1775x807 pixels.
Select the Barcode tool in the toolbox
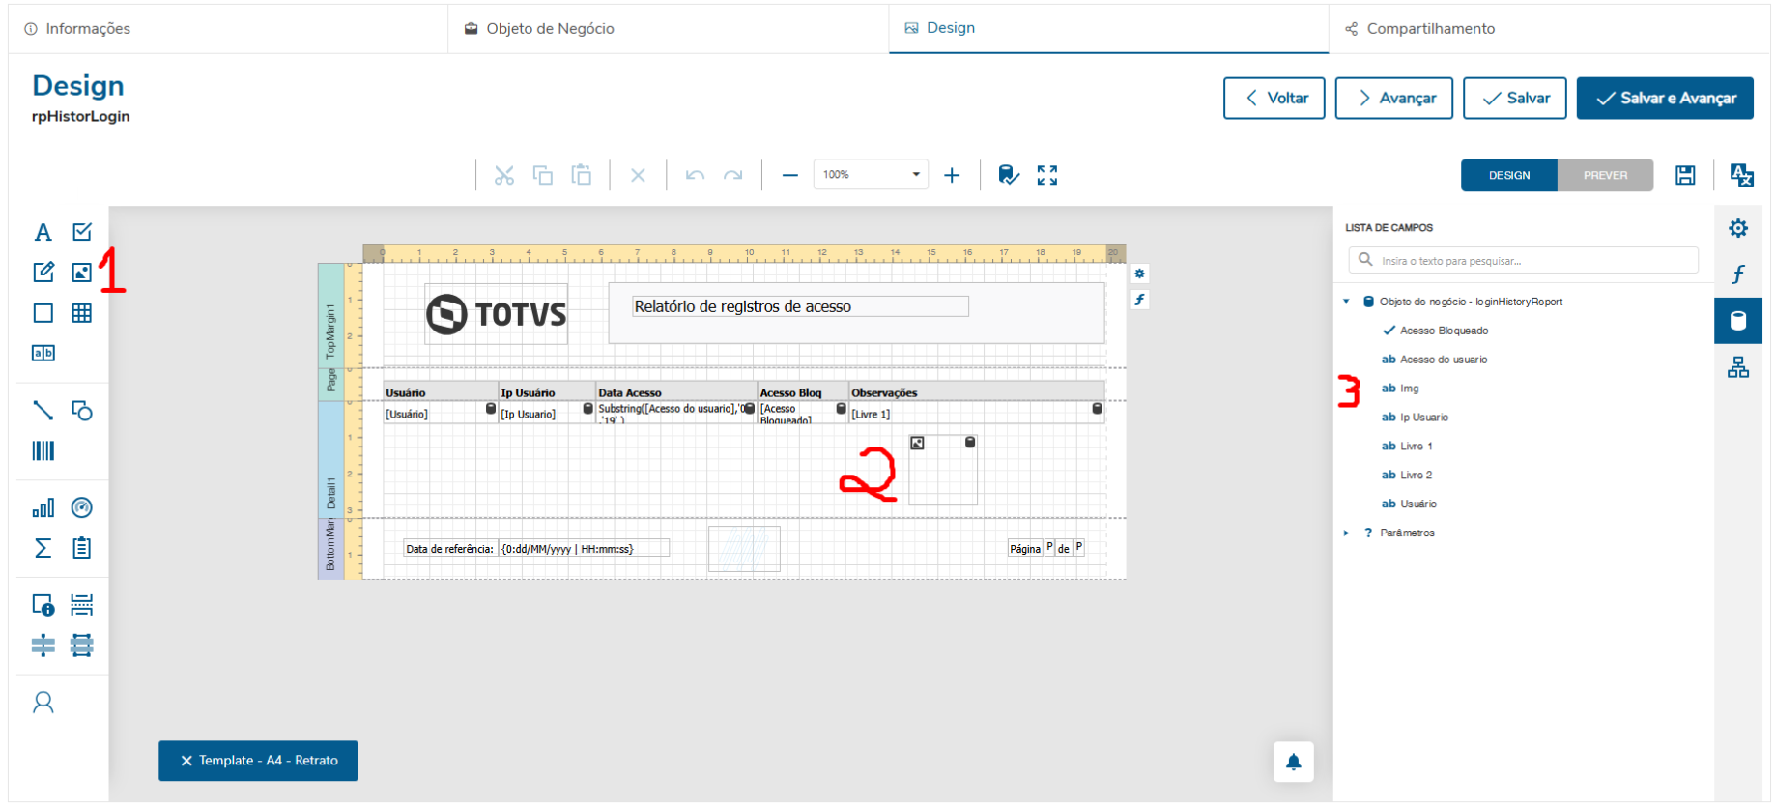tap(43, 450)
